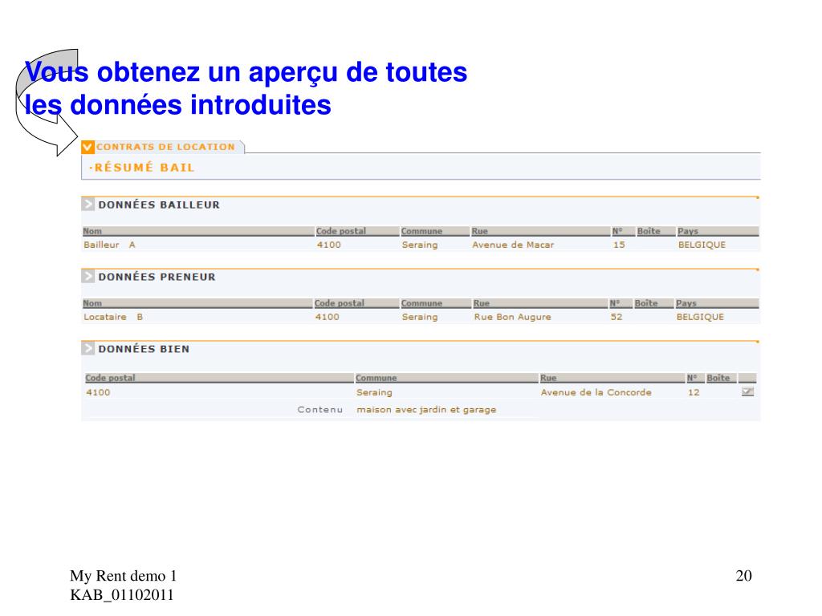Click the Contenu label in bien section
Viewport: 822px width, 616px height.
pyautogui.click(x=319, y=410)
